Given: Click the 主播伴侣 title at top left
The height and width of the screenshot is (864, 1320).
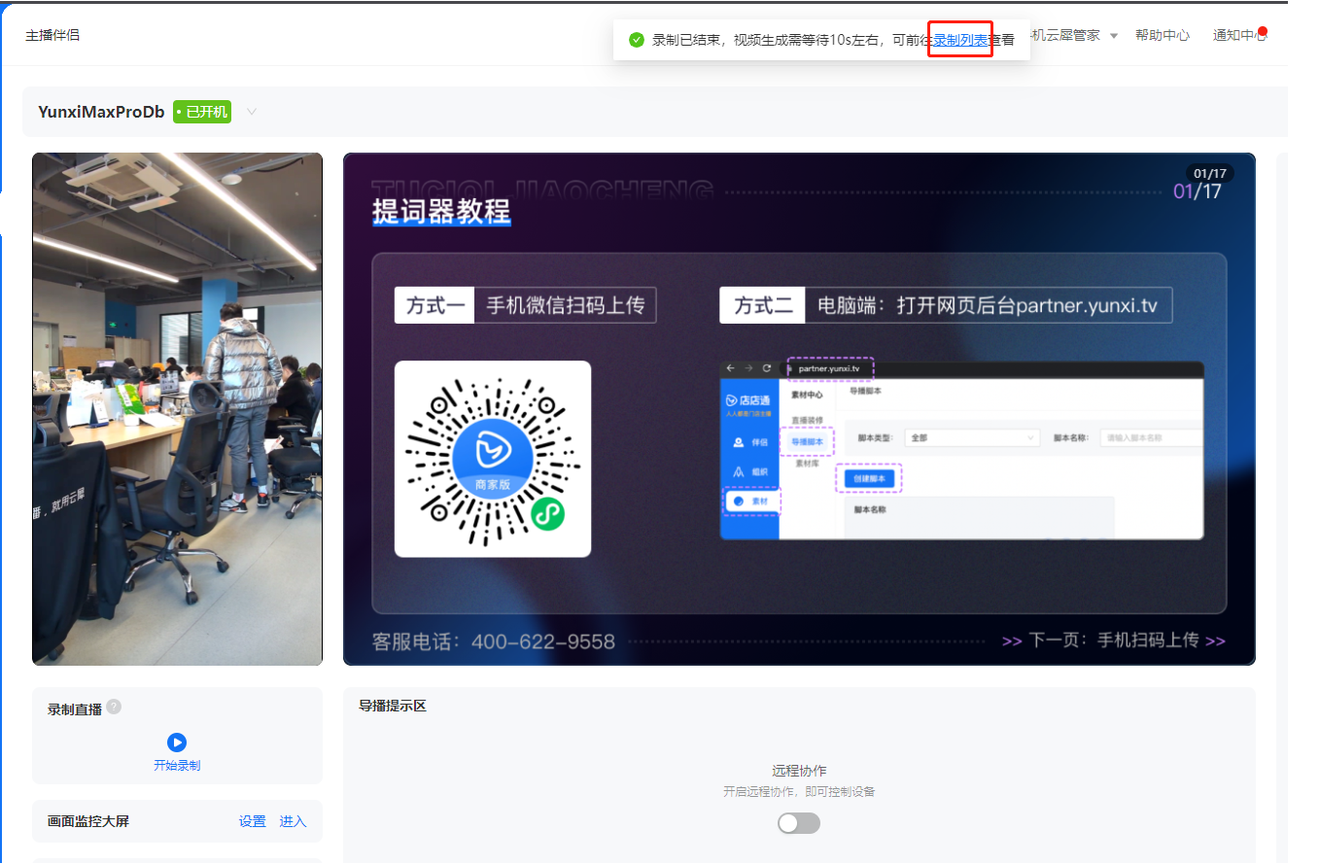Looking at the screenshot, I should pyautogui.click(x=52, y=35).
